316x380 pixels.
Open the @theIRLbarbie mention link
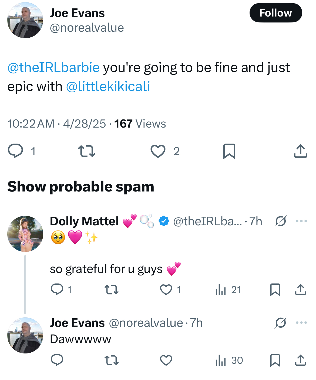coord(53,67)
